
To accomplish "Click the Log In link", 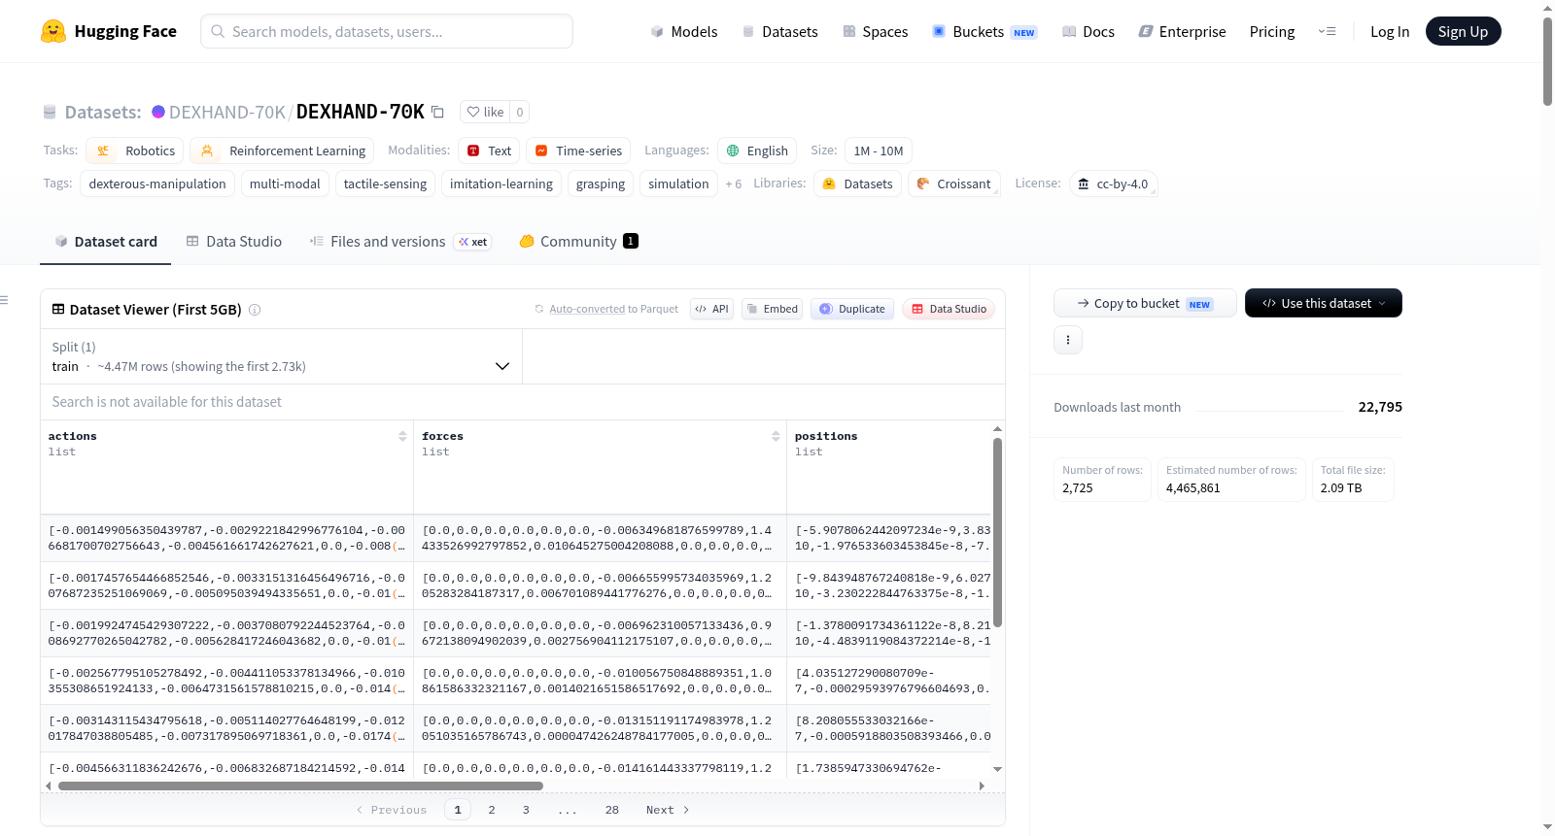I will click(x=1389, y=31).
